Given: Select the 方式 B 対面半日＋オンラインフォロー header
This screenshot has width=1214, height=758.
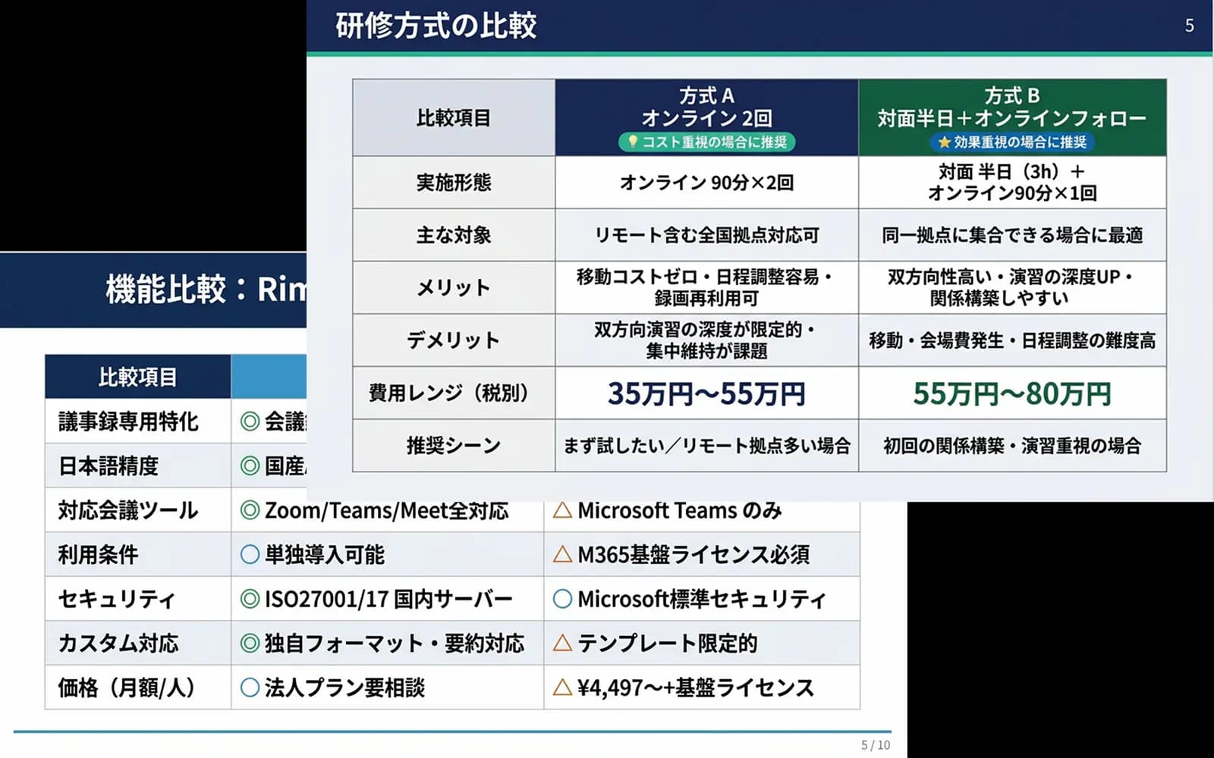Looking at the screenshot, I should coord(1012,117).
